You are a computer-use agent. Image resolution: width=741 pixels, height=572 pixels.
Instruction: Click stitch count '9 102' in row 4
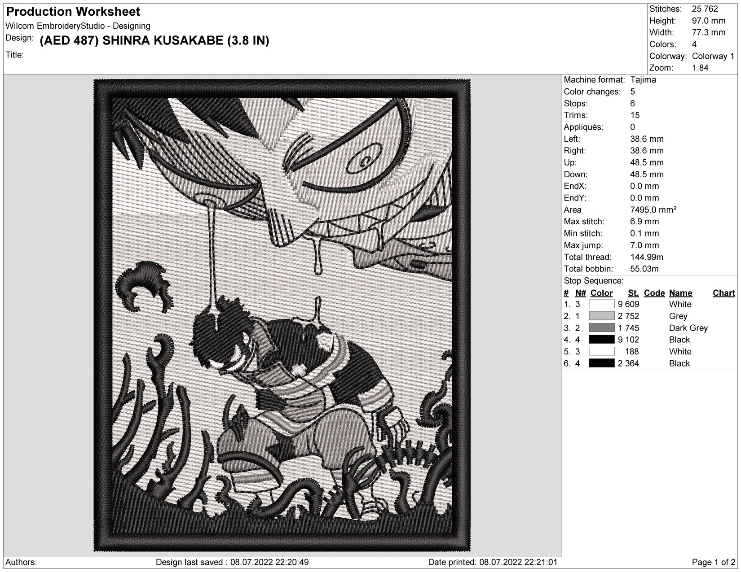pyautogui.click(x=628, y=340)
